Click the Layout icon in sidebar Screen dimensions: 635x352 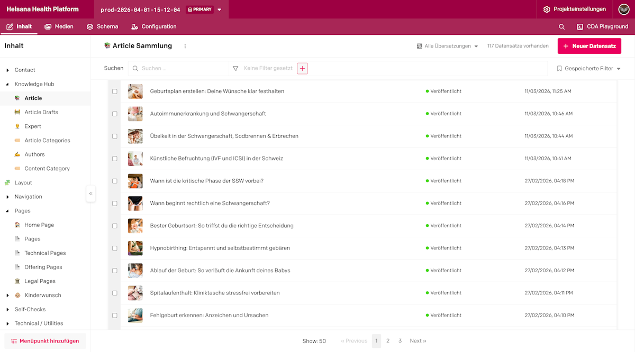[7, 182]
